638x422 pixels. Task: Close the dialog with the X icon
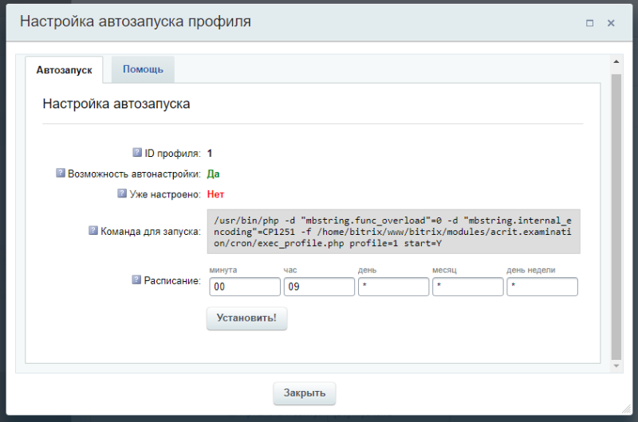click(x=611, y=23)
